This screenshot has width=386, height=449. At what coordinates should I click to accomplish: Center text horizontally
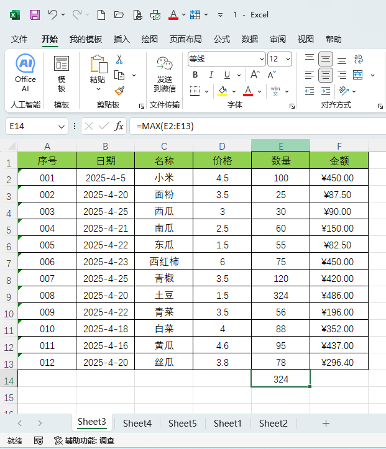326,75
